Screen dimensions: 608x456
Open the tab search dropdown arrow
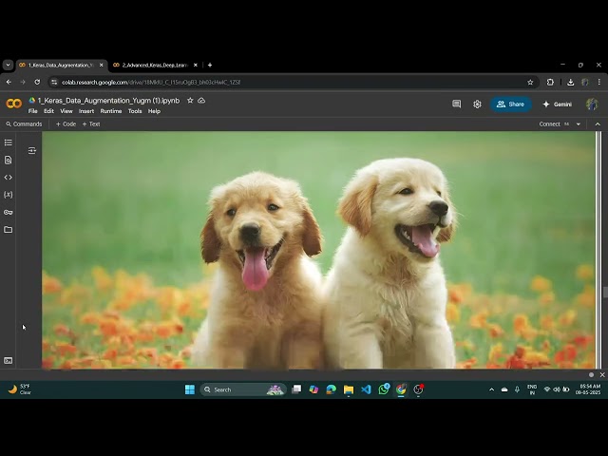[8, 66]
